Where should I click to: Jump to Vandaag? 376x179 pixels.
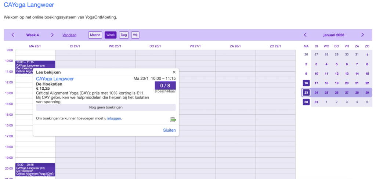point(69,35)
